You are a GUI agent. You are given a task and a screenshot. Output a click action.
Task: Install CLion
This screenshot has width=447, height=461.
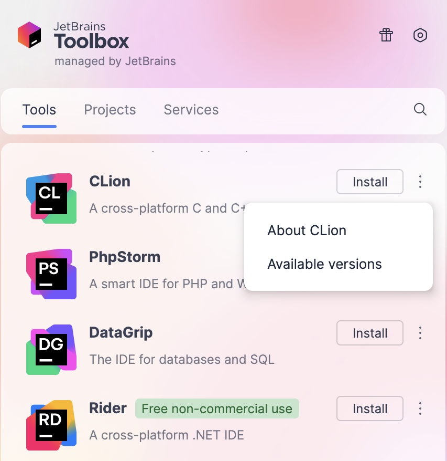[369, 182]
